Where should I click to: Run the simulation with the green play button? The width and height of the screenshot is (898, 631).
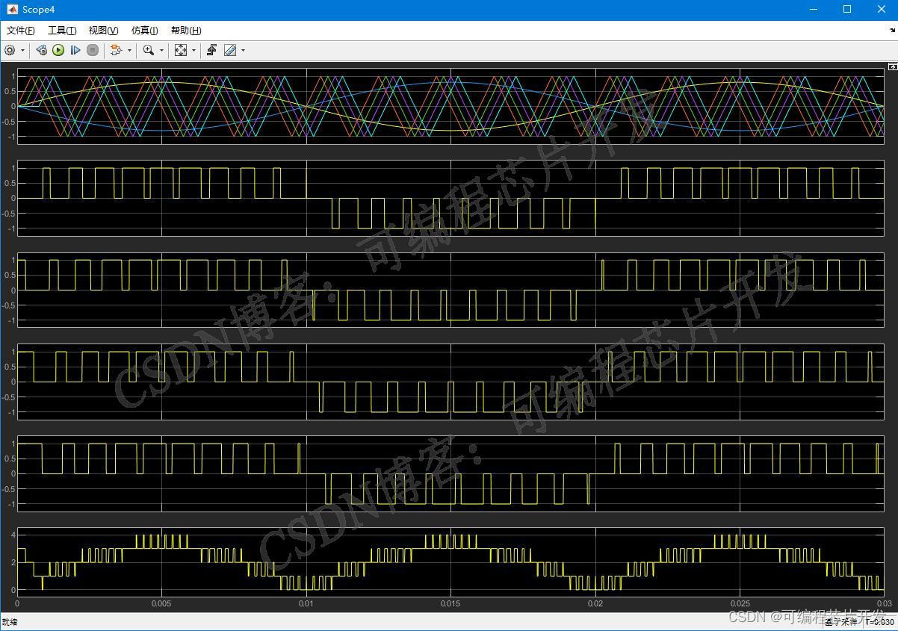pos(58,50)
